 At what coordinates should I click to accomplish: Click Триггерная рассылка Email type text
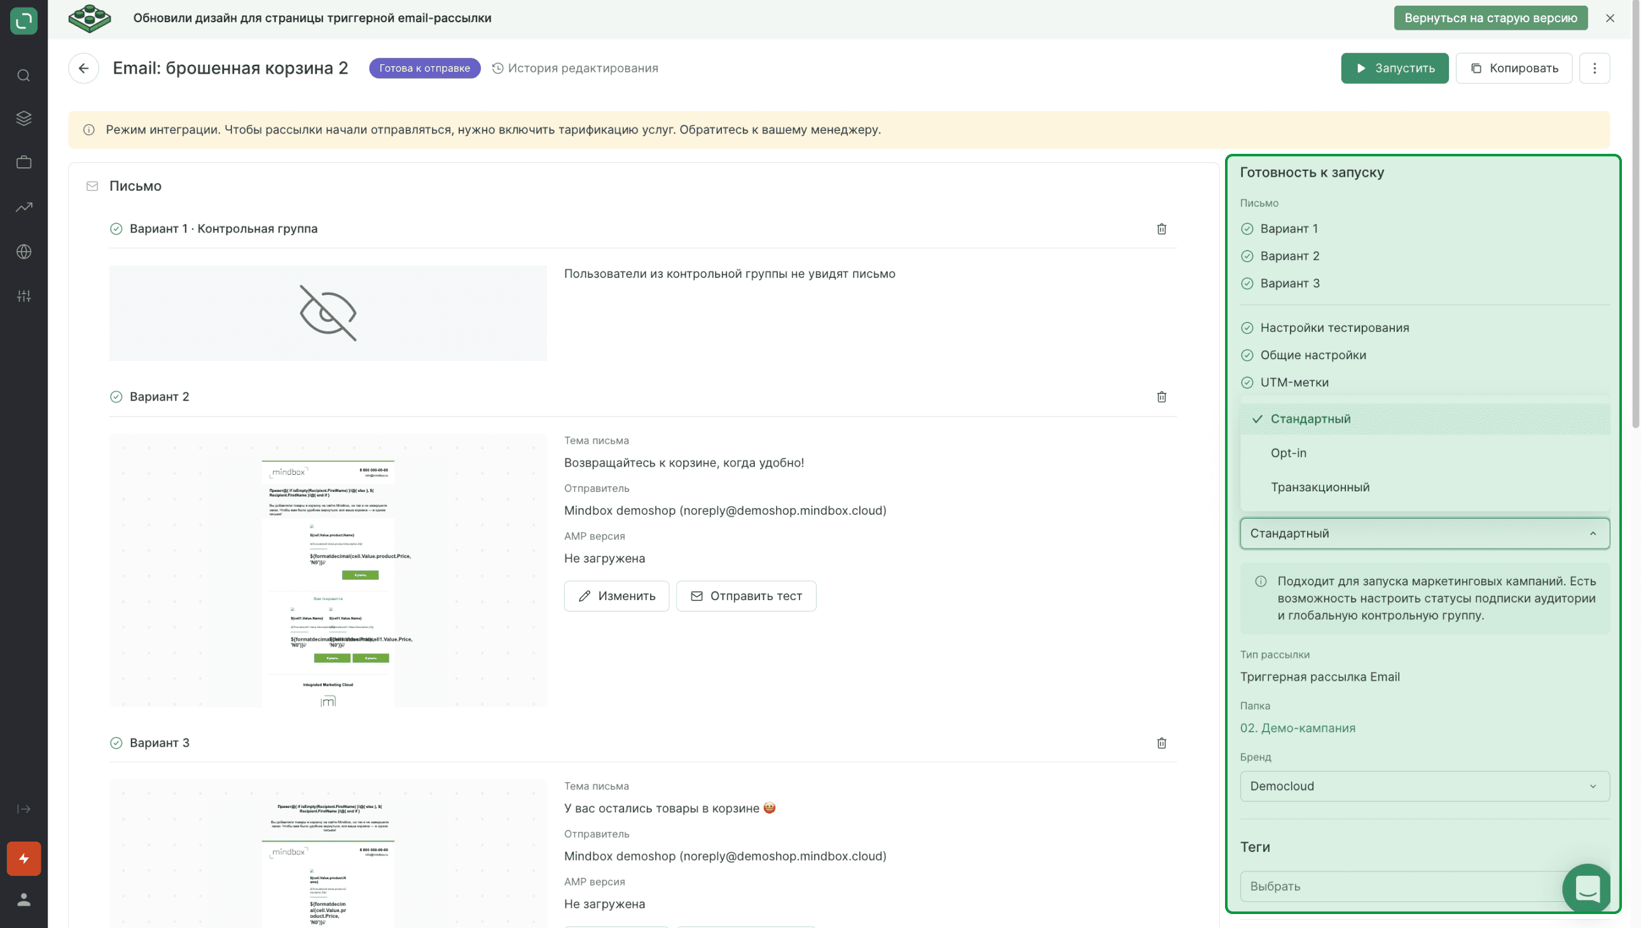(x=1320, y=677)
